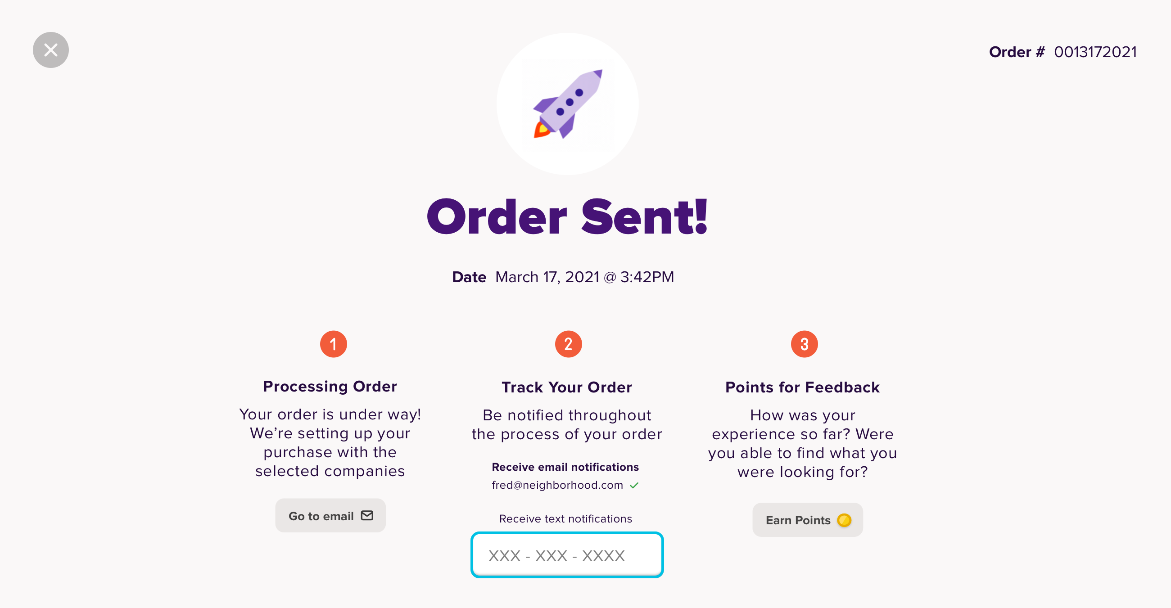Select the Earn Points button
Image resolution: width=1171 pixels, height=608 pixels.
(808, 520)
